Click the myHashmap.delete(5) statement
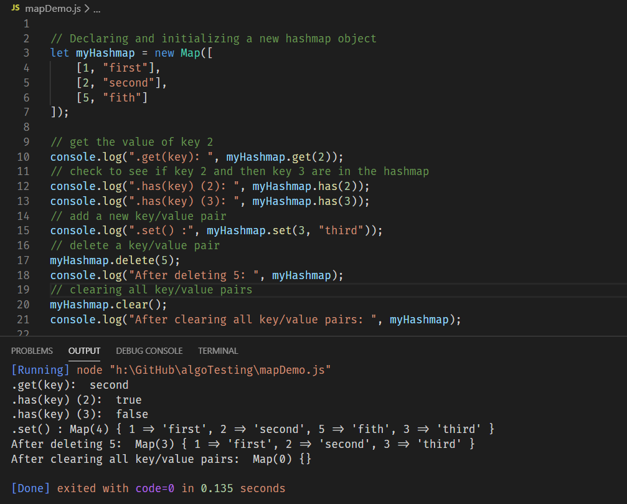627x504 pixels. (x=115, y=260)
